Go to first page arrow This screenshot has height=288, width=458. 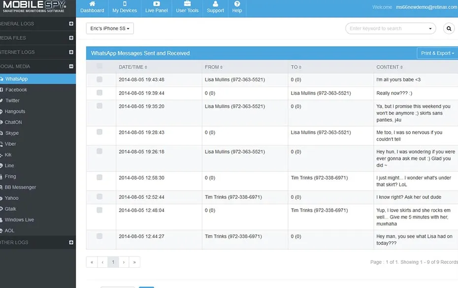coord(92,262)
